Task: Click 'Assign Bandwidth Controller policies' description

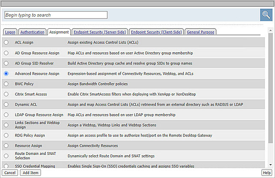Action: [x=98, y=84]
